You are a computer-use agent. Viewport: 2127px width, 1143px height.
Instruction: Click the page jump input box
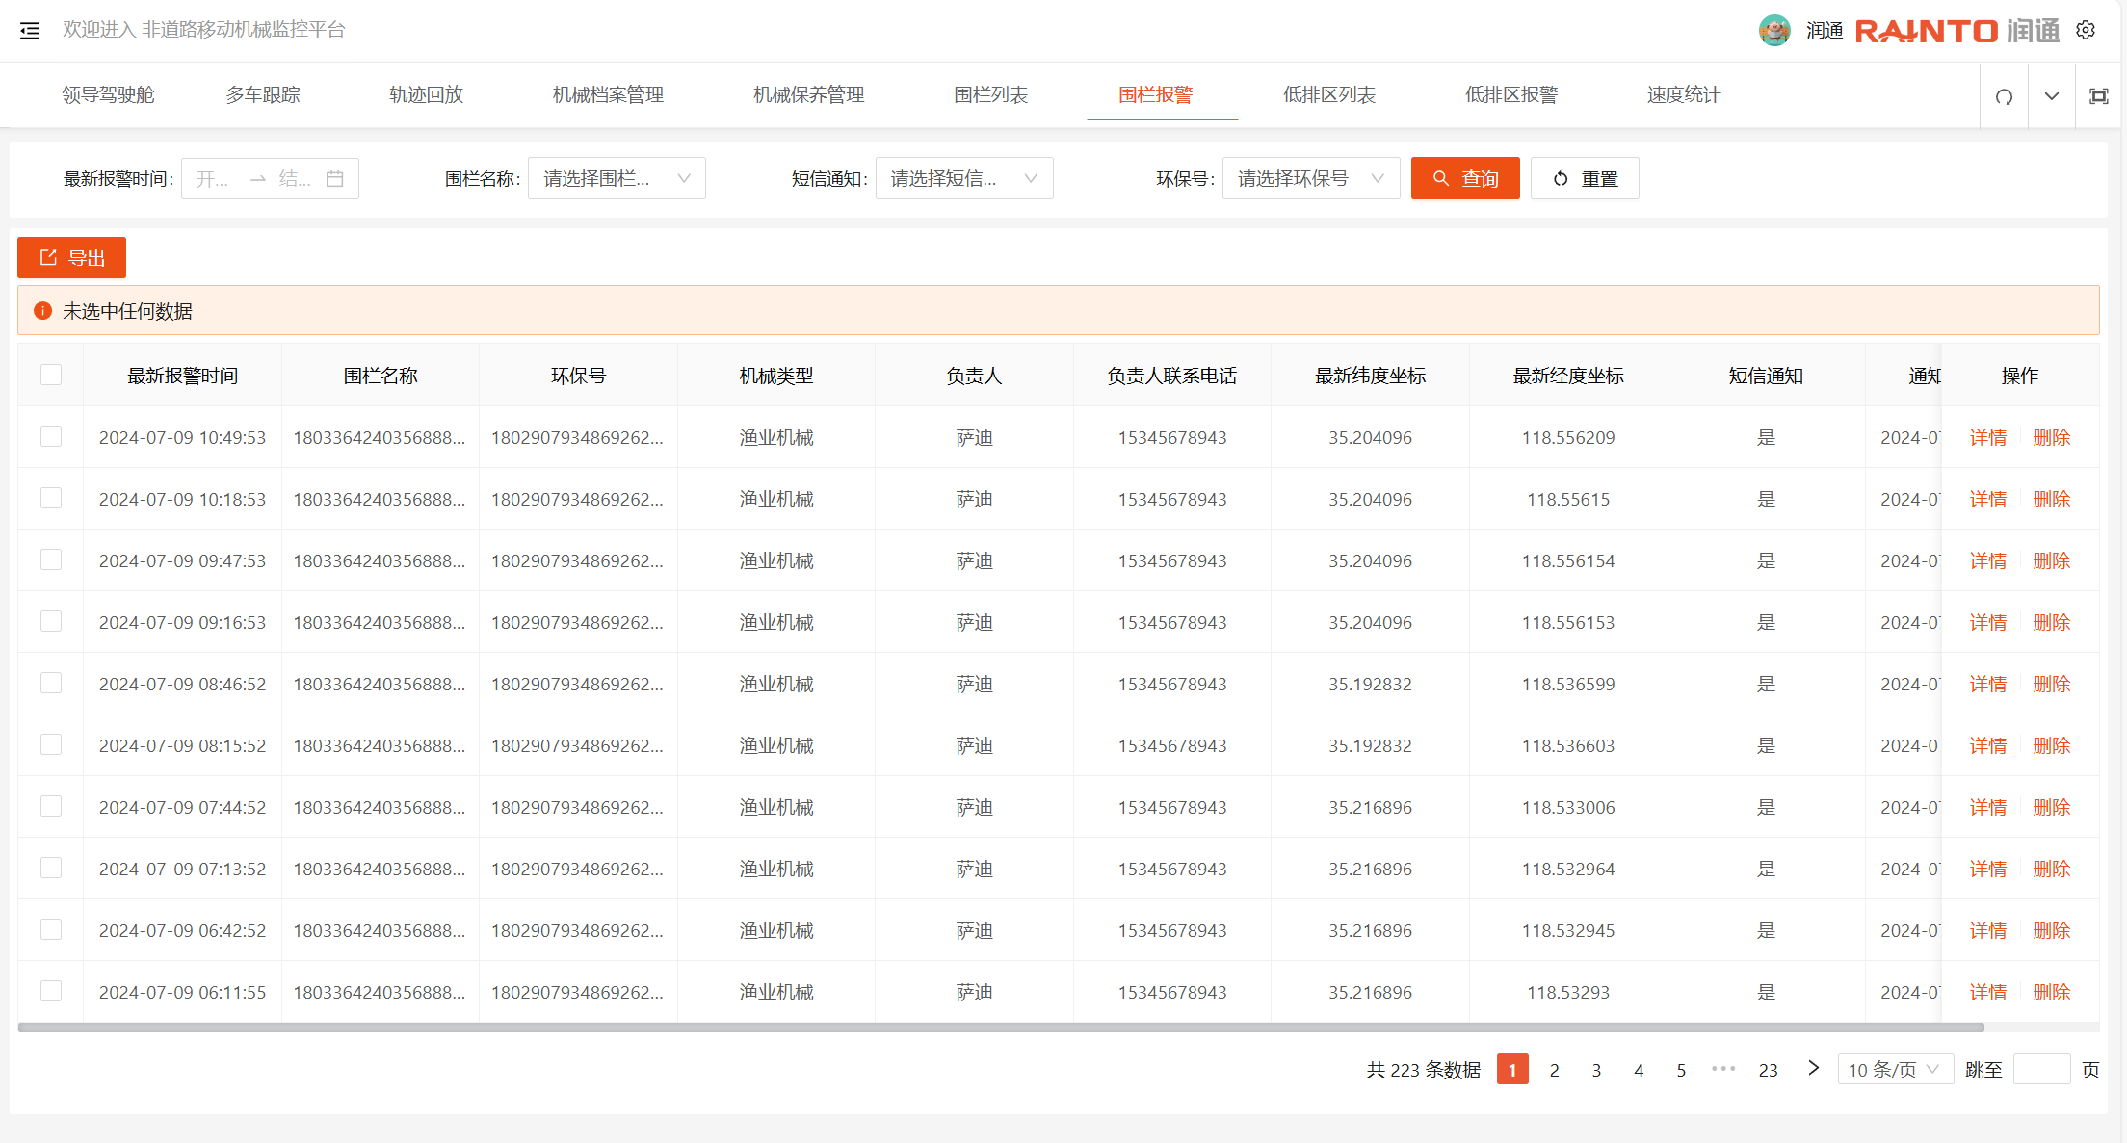pyautogui.click(x=2041, y=1070)
